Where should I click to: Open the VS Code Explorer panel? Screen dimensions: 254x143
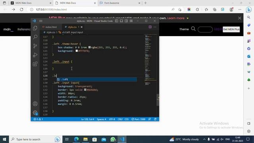(x=35, y=28)
